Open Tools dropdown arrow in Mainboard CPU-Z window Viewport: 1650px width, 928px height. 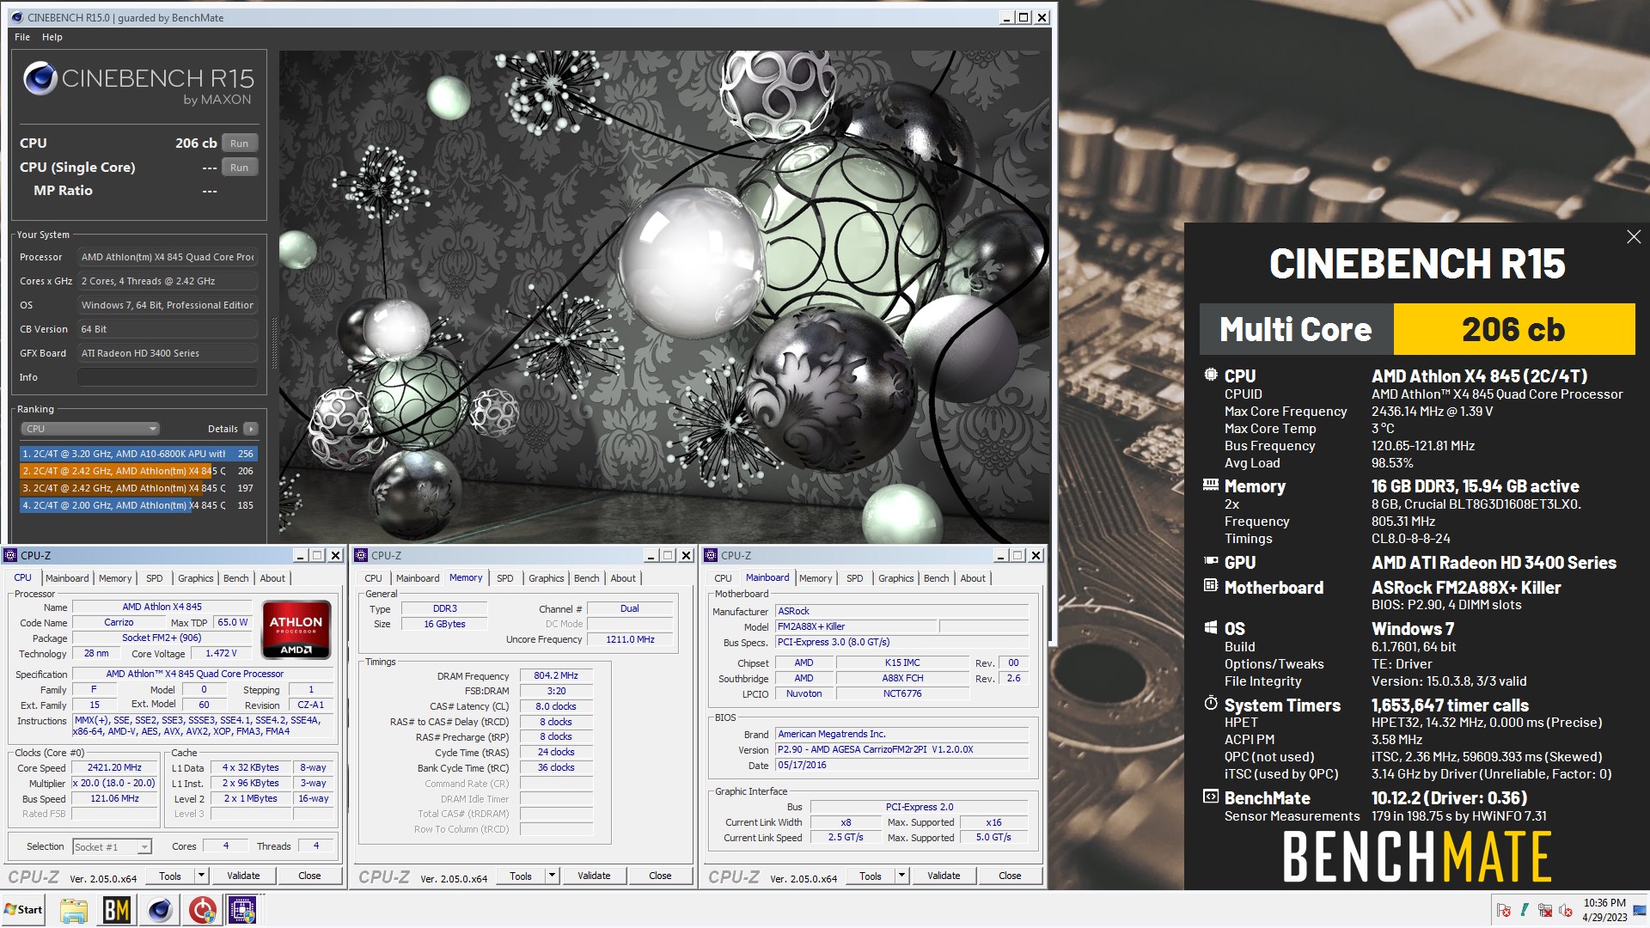901,876
